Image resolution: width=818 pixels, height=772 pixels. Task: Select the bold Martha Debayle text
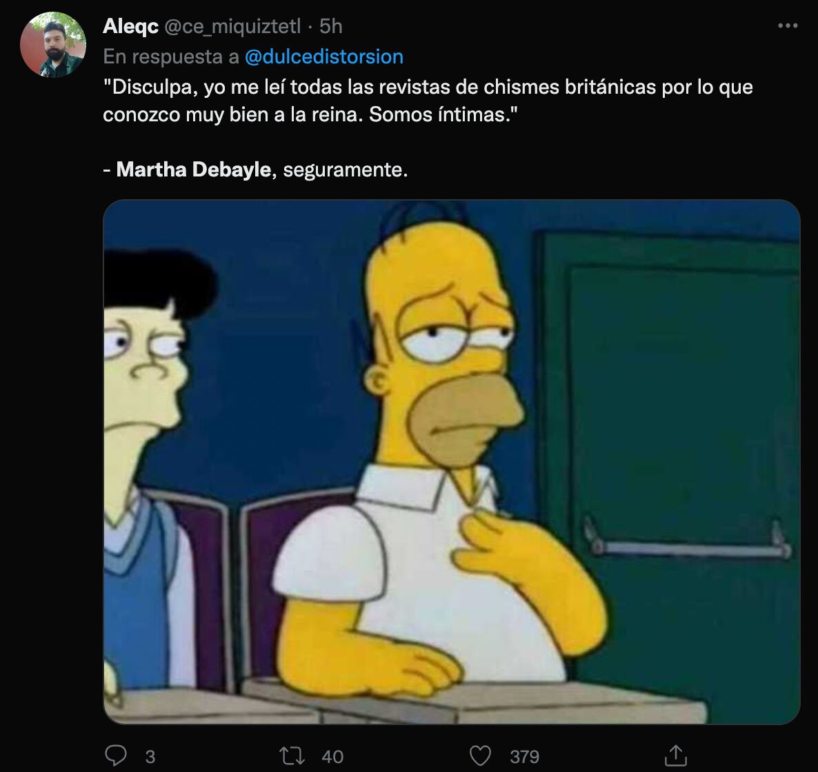pyautogui.click(x=194, y=170)
